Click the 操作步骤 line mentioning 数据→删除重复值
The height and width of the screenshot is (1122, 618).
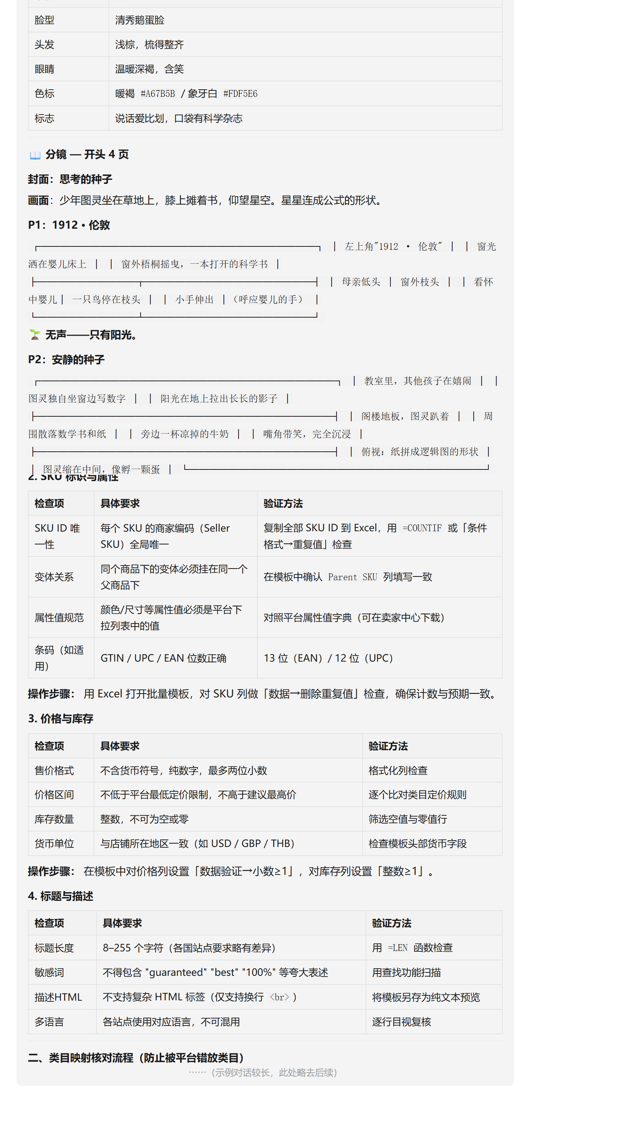point(263,694)
